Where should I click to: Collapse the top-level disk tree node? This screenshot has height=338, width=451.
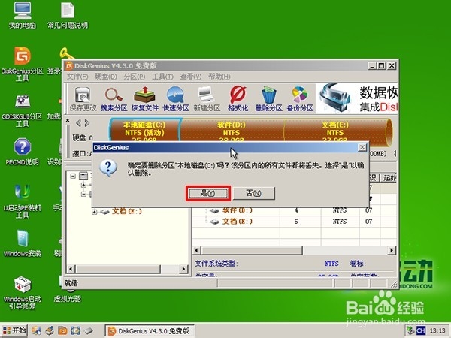point(73,176)
